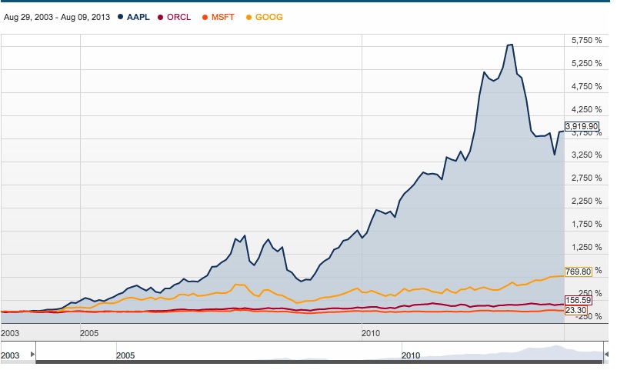Image resolution: width=617 pixels, height=370 pixels.
Task: Click the dark range scrollbar under the mini chart
Action: click(x=319, y=362)
